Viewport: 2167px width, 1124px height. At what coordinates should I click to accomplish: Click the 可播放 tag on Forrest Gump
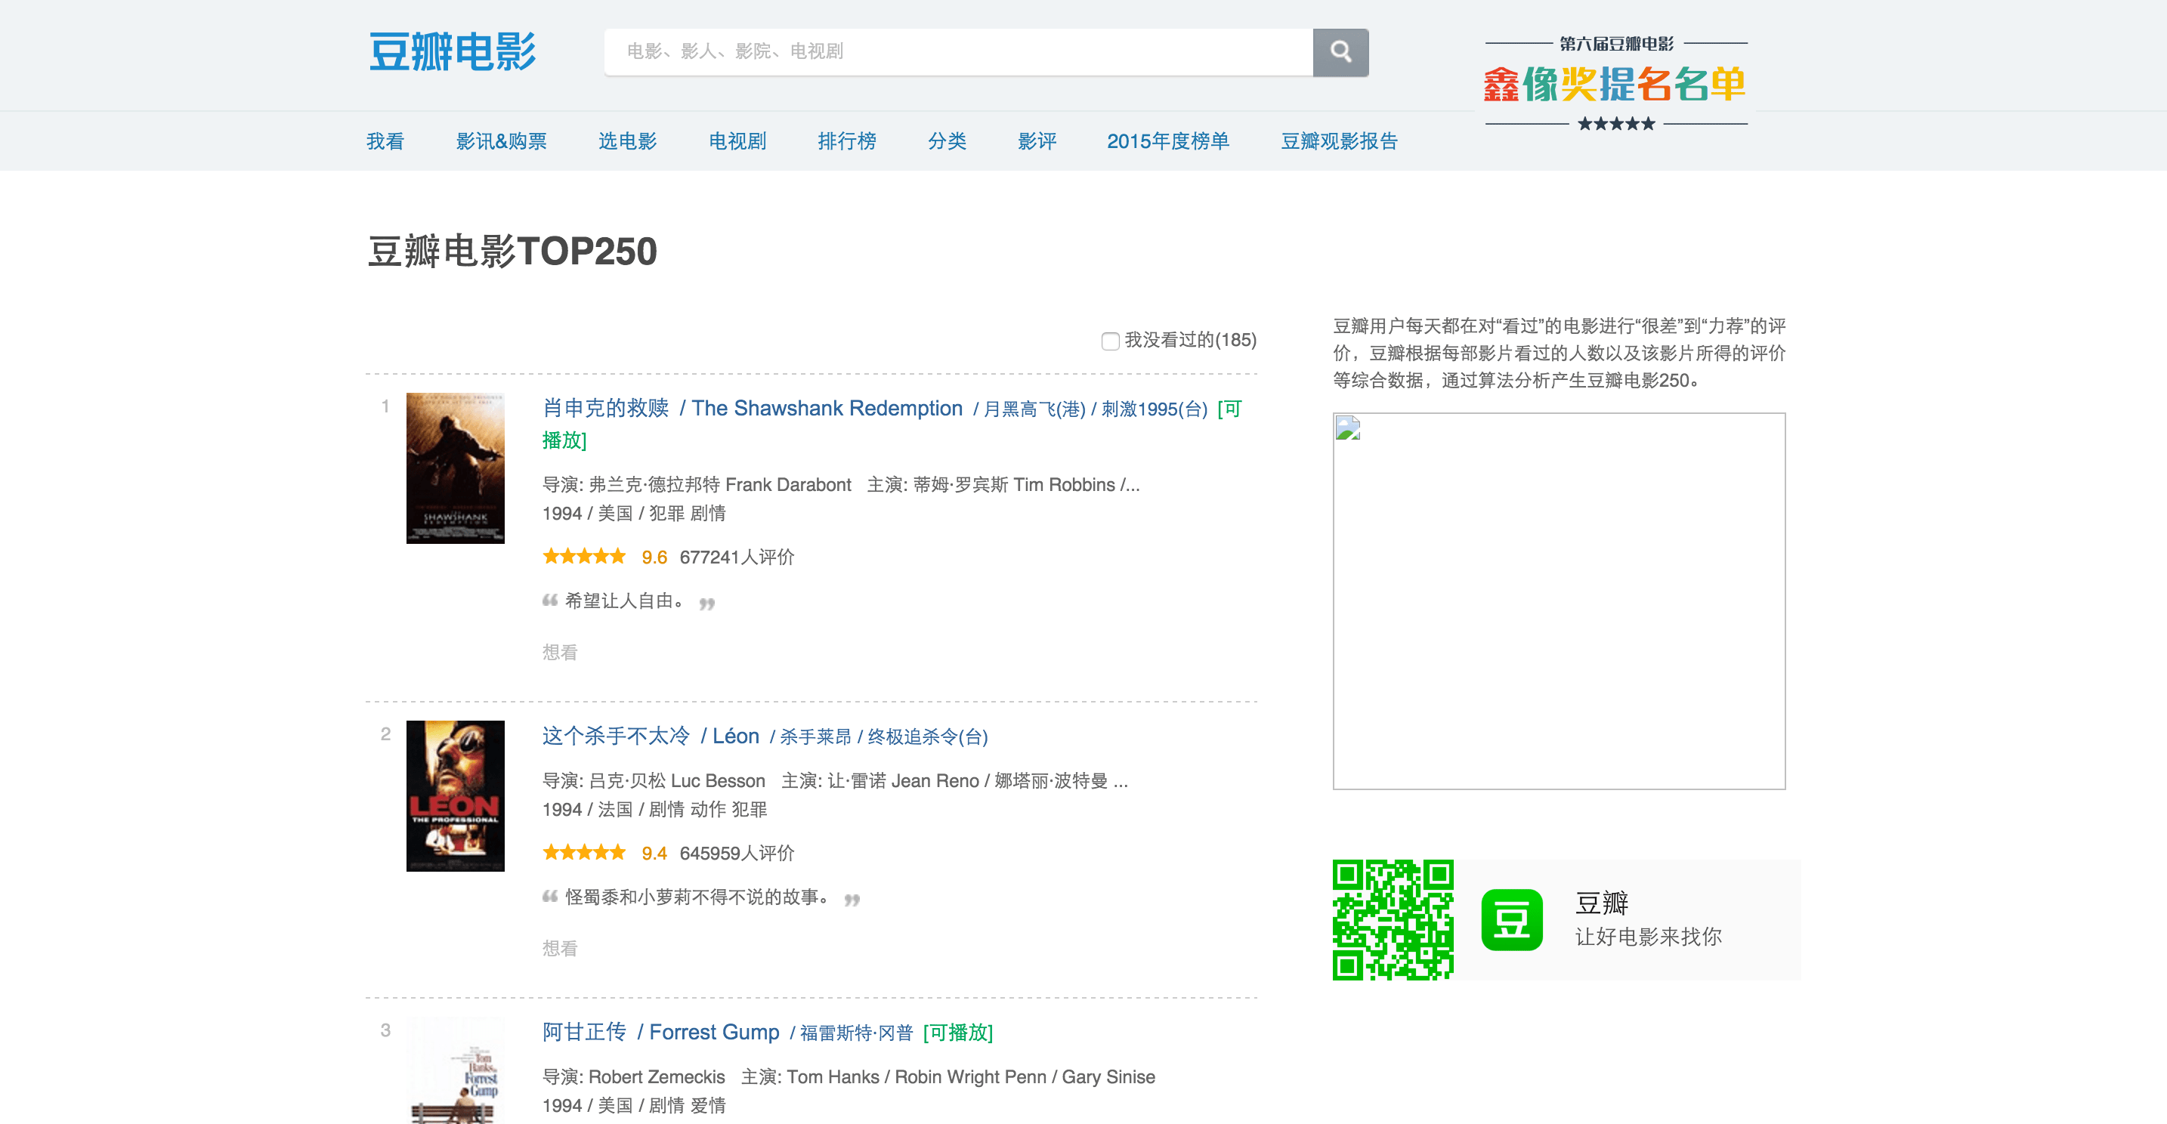(x=957, y=1033)
